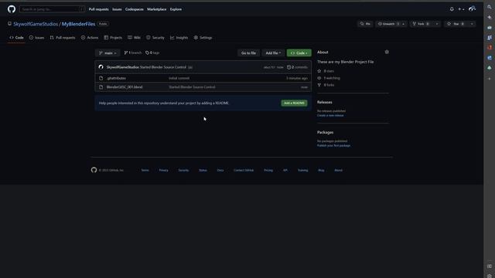Open the Add file dropdown

(x=273, y=53)
